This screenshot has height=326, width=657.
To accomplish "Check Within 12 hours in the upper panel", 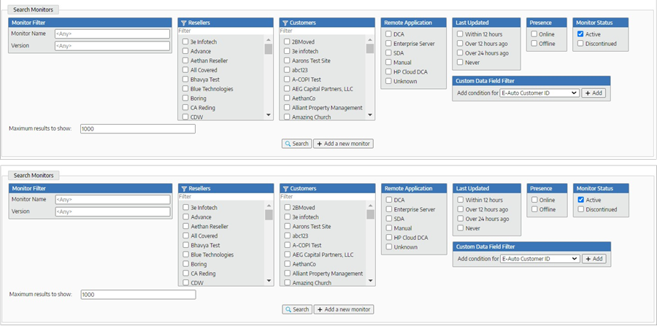I will (x=460, y=34).
